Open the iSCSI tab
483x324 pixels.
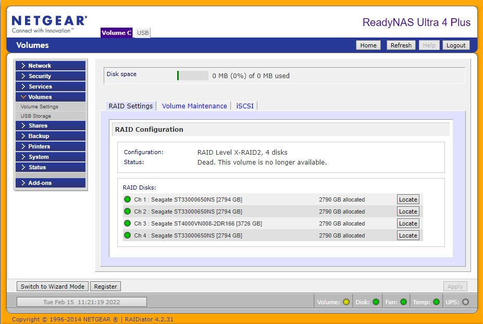tap(245, 106)
